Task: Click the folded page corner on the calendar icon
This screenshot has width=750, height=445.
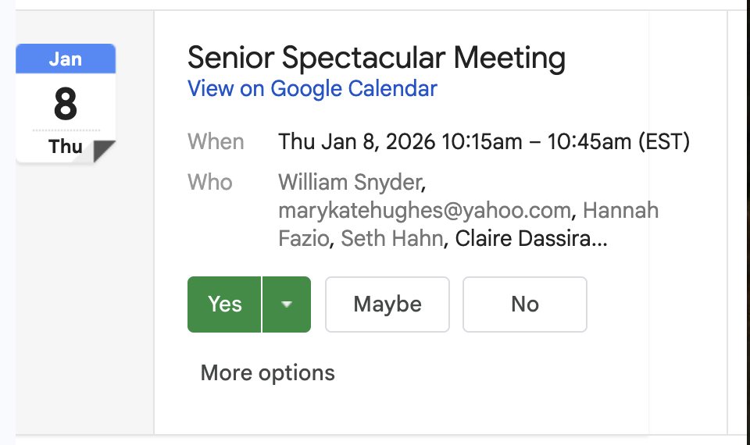Action: click(104, 151)
